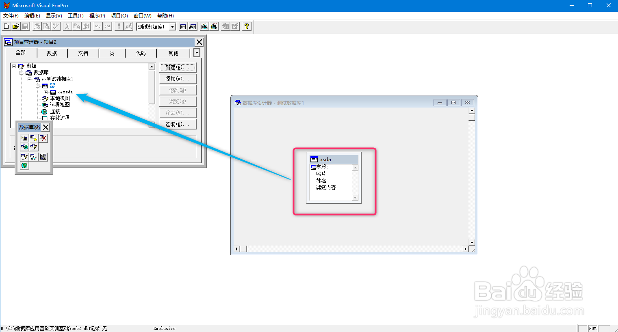Click the Save toolbar icon

(x=25, y=26)
